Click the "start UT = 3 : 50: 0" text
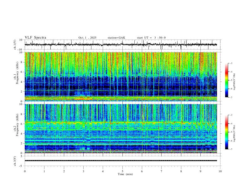The image size is (248, 192). 151,38
